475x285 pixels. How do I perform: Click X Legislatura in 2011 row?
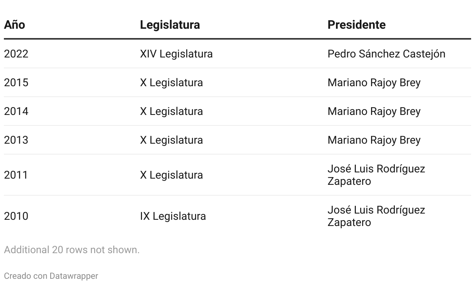[171, 175]
